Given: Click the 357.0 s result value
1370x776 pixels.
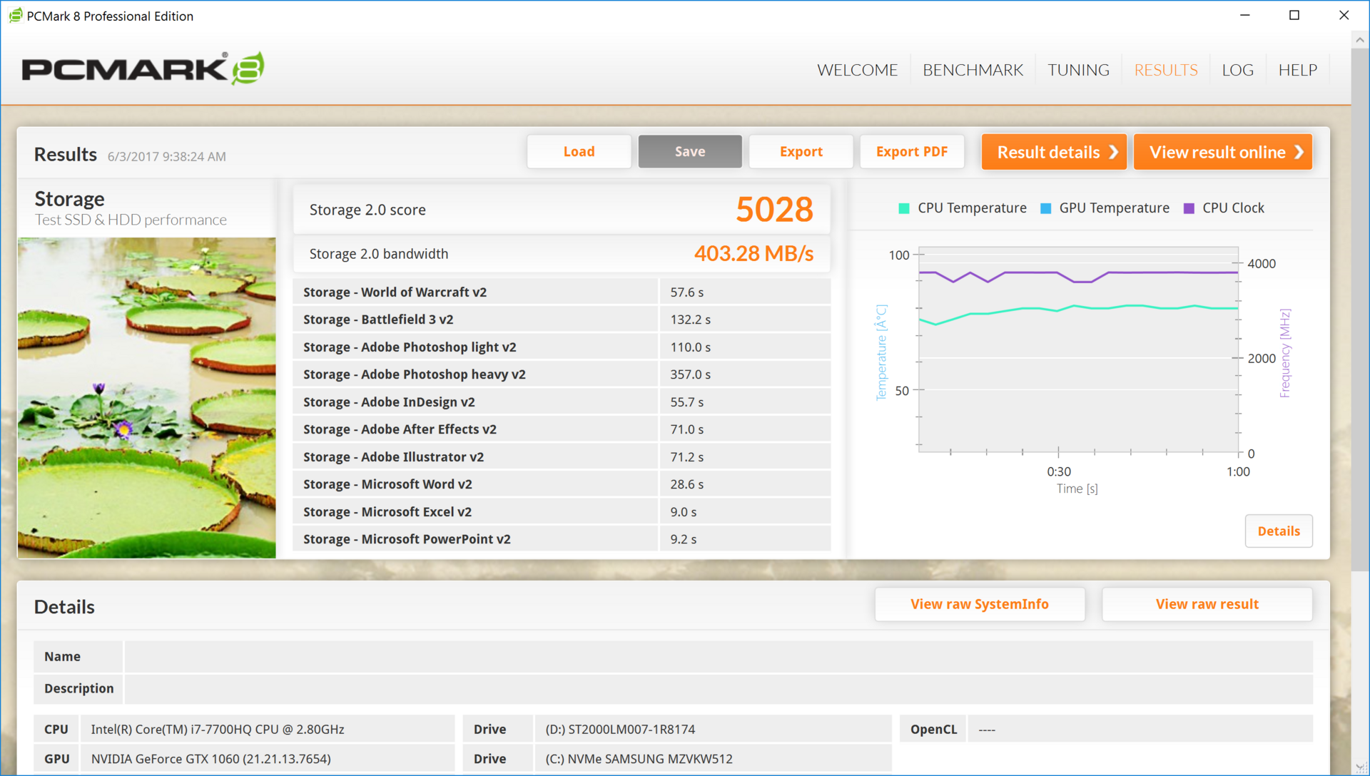Looking at the screenshot, I should tap(690, 374).
